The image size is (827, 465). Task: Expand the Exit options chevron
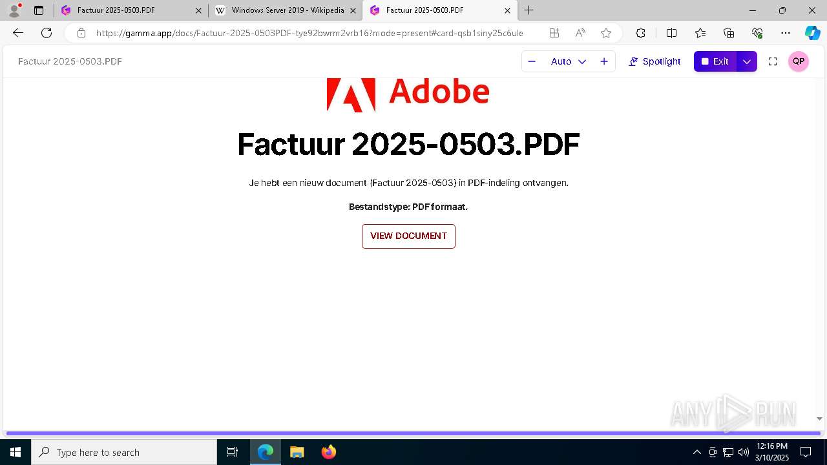(x=747, y=61)
